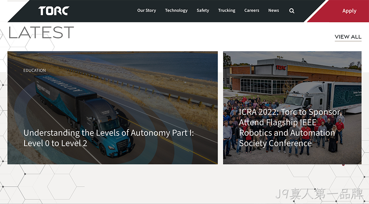Click the LATEST section heading
The width and height of the screenshot is (369, 204).
click(41, 32)
